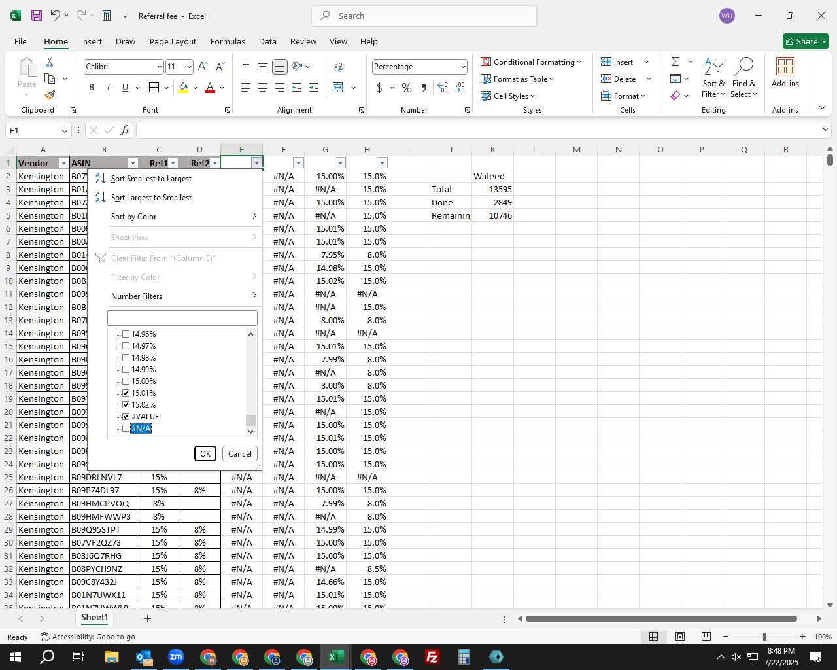This screenshot has width=837, height=670.
Task: Open the column G filter dropdown
Action: coord(340,163)
